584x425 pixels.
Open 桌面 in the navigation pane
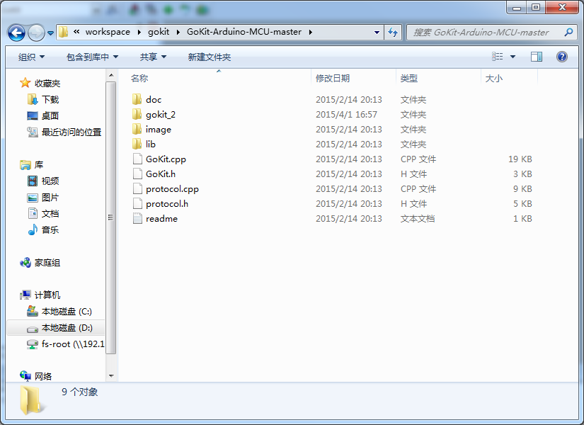pos(50,116)
